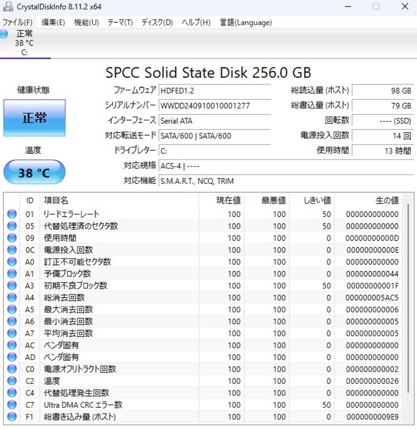This screenshot has height=429, width=417.
Task: Click status orb for row 01 リードエラーレート
Action: [x=12, y=214]
